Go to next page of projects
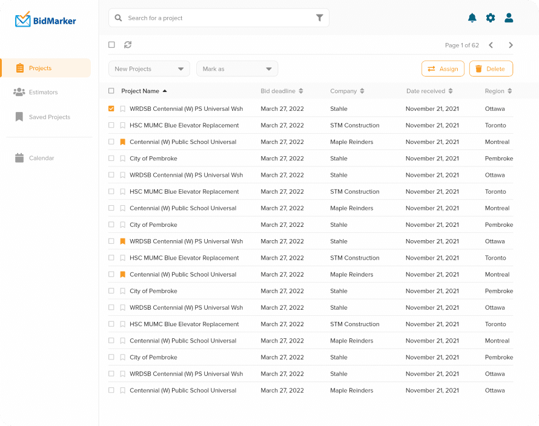Viewport: 539px width, 426px height. pyautogui.click(x=511, y=45)
